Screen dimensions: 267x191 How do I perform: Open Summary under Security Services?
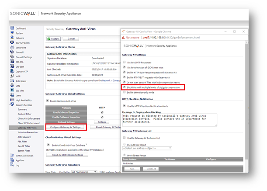[x=22, y=110]
